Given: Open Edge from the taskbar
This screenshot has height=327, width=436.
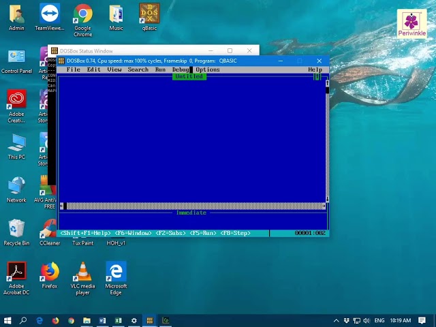Looking at the screenshot, I should click(40, 321).
